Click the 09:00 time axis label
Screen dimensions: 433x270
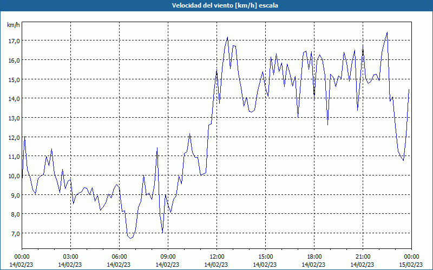pyautogui.click(x=168, y=257)
